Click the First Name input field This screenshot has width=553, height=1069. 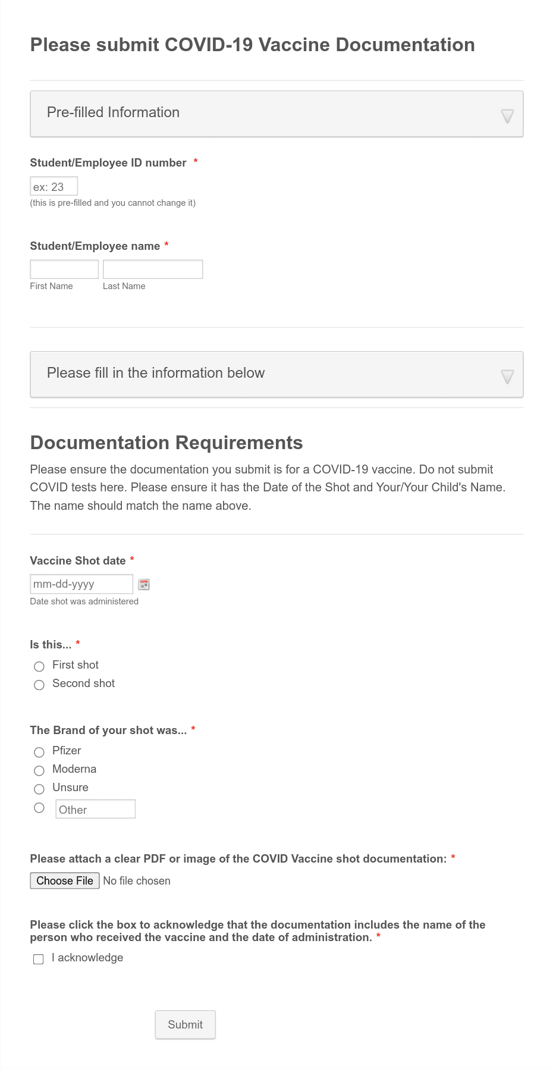64,269
